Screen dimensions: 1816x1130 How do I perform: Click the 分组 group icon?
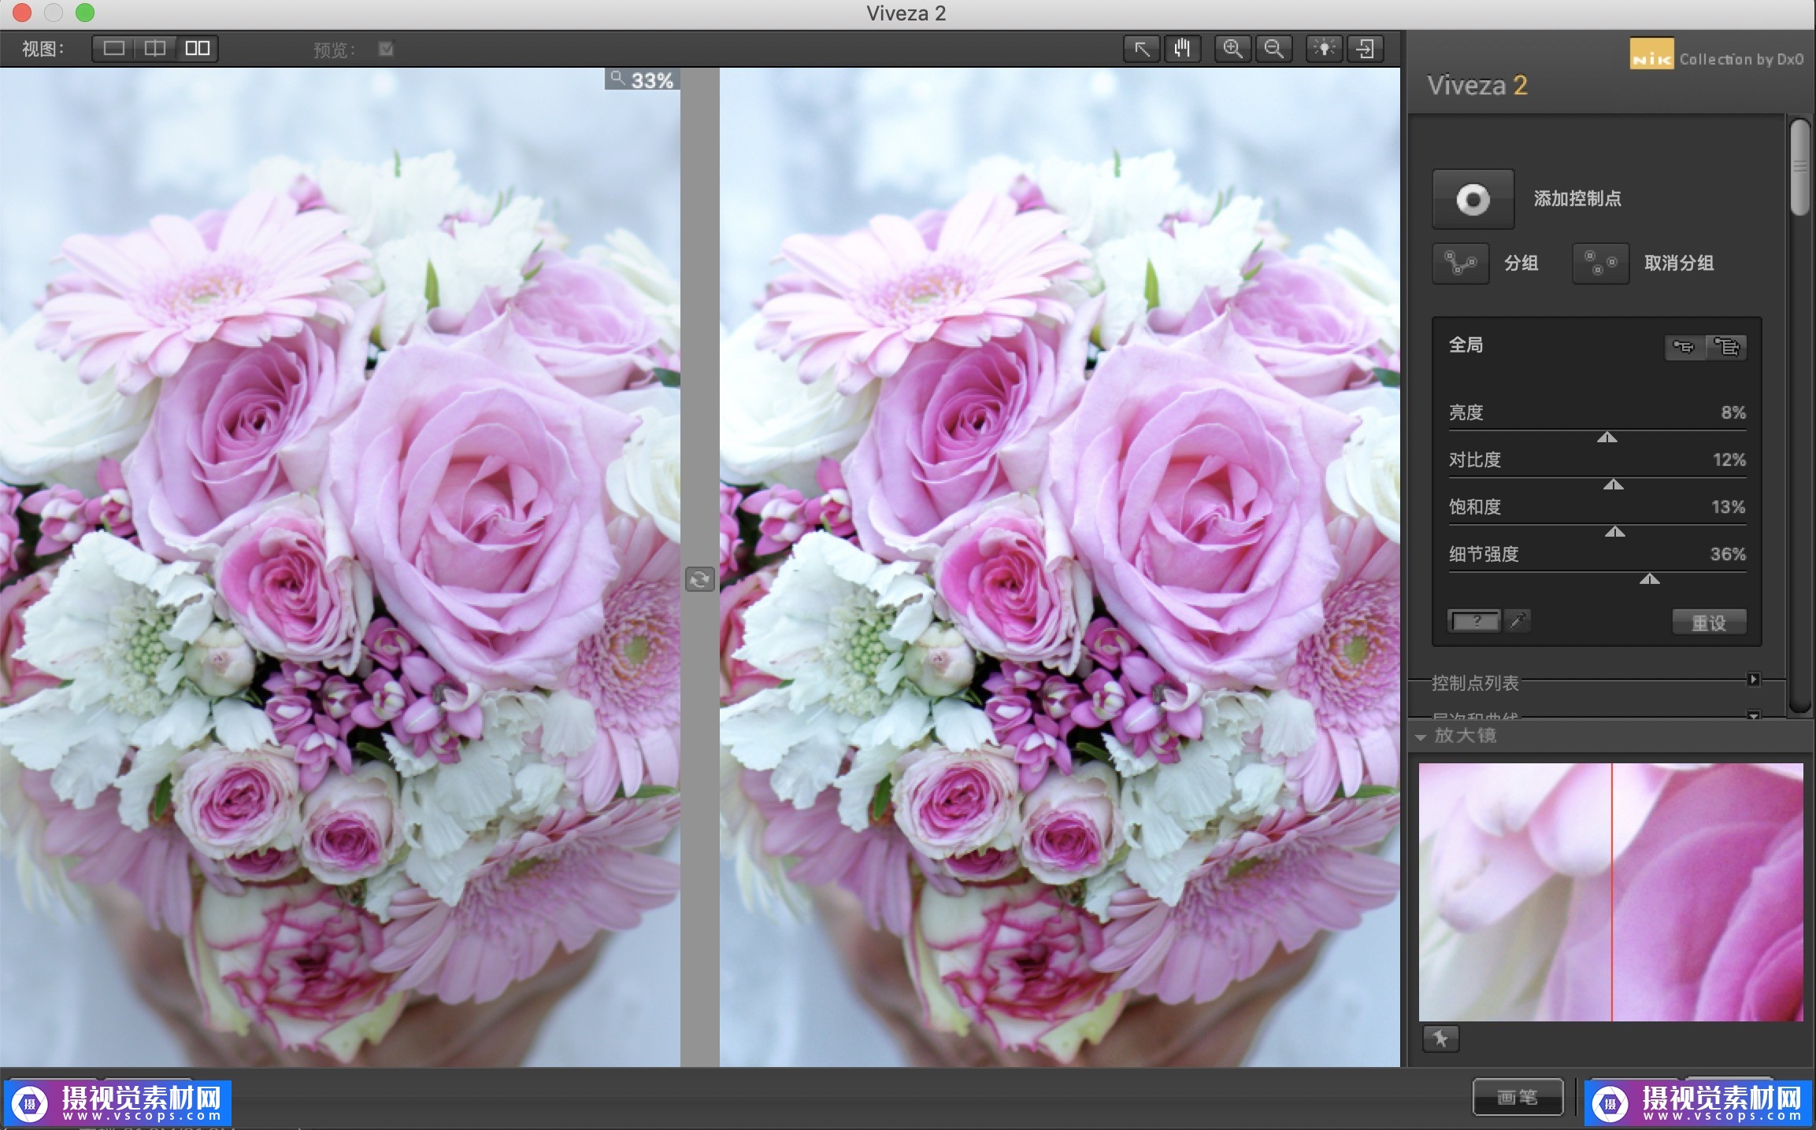click(1460, 264)
